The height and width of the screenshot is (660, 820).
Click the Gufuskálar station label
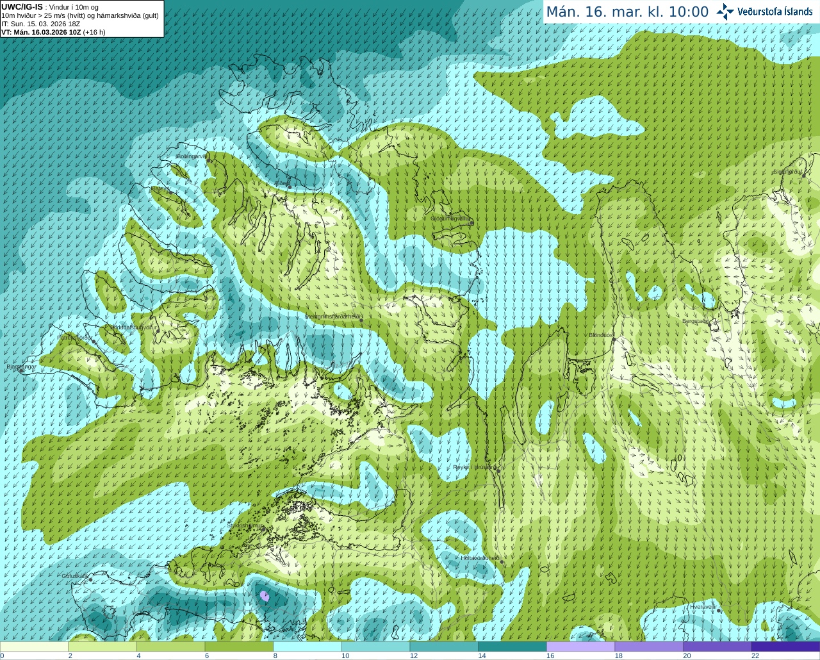pyautogui.click(x=75, y=576)
